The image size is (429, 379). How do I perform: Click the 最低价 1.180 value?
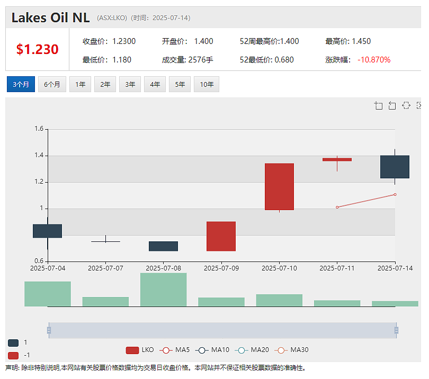pos(122,60)
